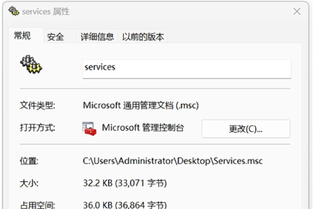Open the 以前的版本 tab

coord(143,37)
